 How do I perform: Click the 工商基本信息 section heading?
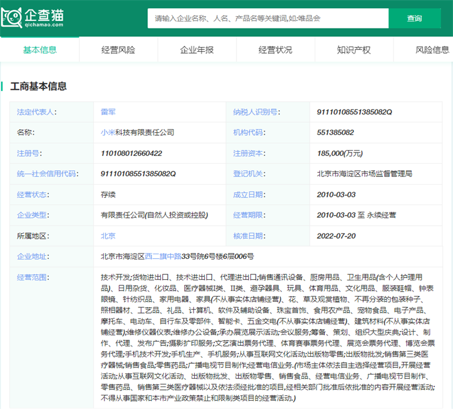click(39, 87)
